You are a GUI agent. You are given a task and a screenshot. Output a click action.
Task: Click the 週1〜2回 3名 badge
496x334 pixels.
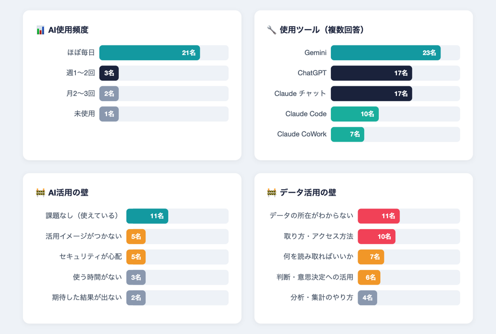(109, 73)
